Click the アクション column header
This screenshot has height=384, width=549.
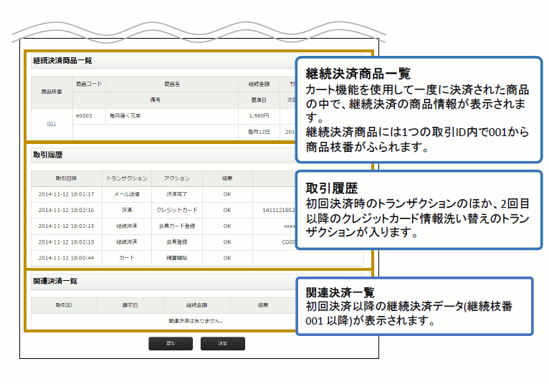coord(176,178)
